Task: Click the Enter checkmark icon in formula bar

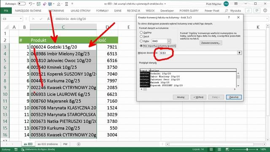Action: pos(41,19)
